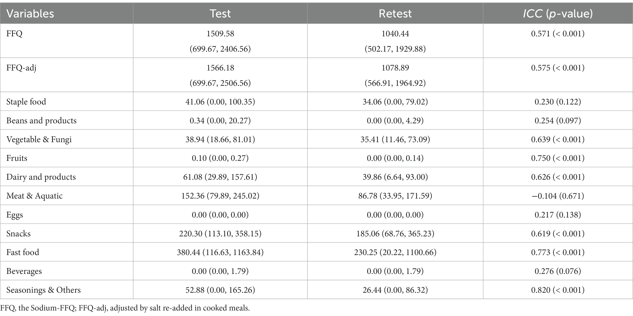The image size is (633, 316).
Task: Select the ICC (p-value) column header
Action: pyautogui.click(x=558, y=13)
